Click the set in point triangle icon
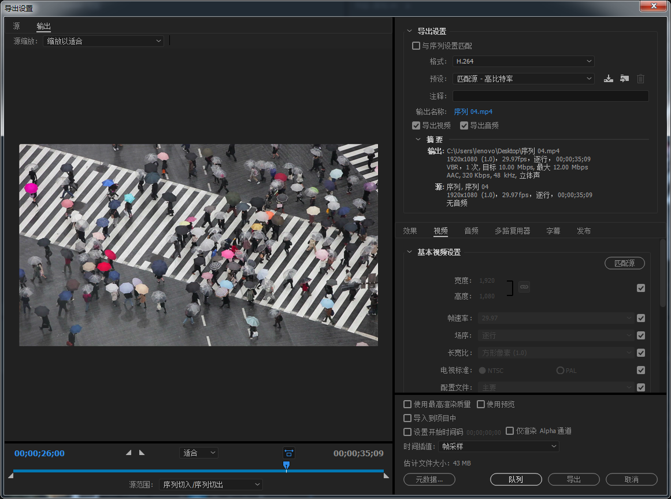The image size is (671, 499). point(128,453)
